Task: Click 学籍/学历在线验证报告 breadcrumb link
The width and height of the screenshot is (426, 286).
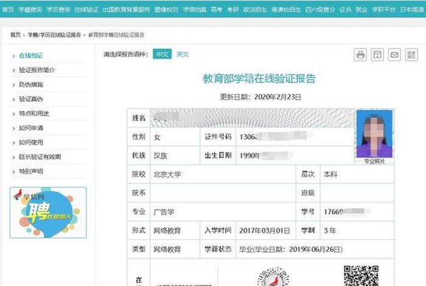Action: (54, 35)
